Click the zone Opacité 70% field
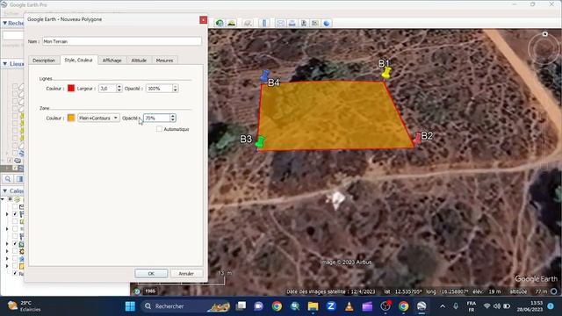This screenshot has height=316, width=562. [156, 118]
